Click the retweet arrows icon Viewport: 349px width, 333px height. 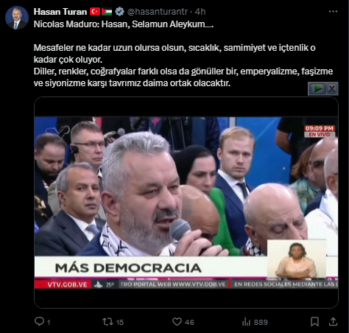[107, 322]
